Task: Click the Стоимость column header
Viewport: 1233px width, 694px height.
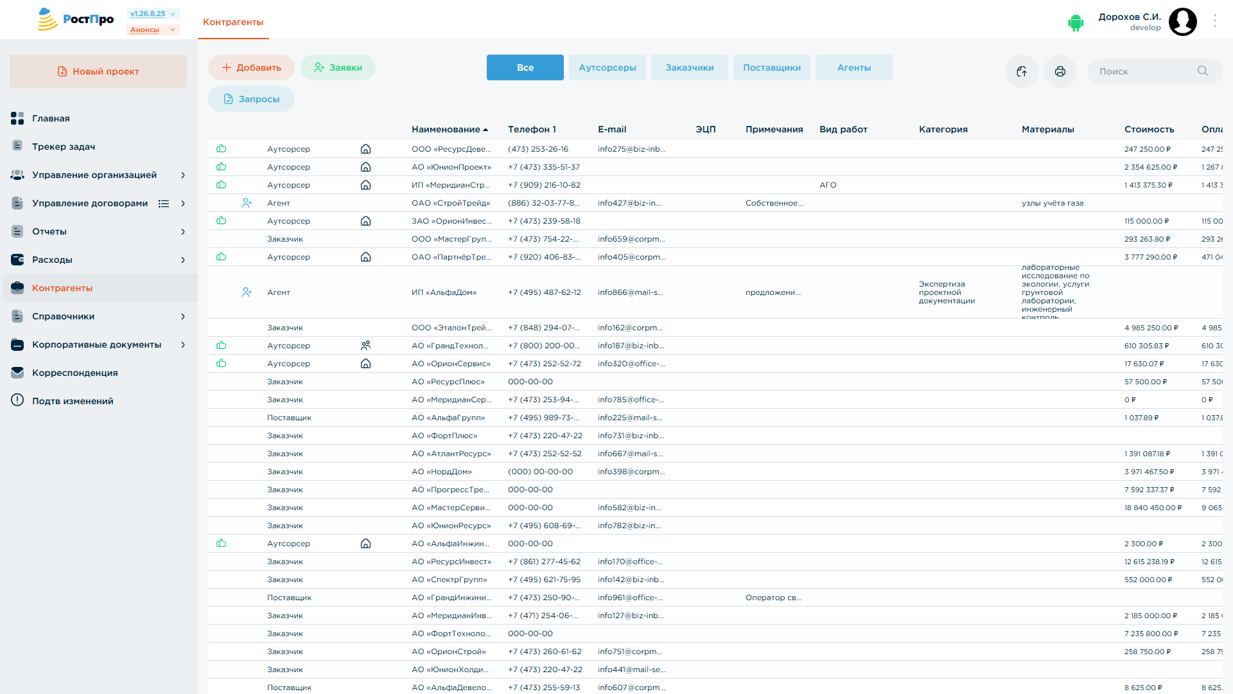Action: pos(1149,129)
